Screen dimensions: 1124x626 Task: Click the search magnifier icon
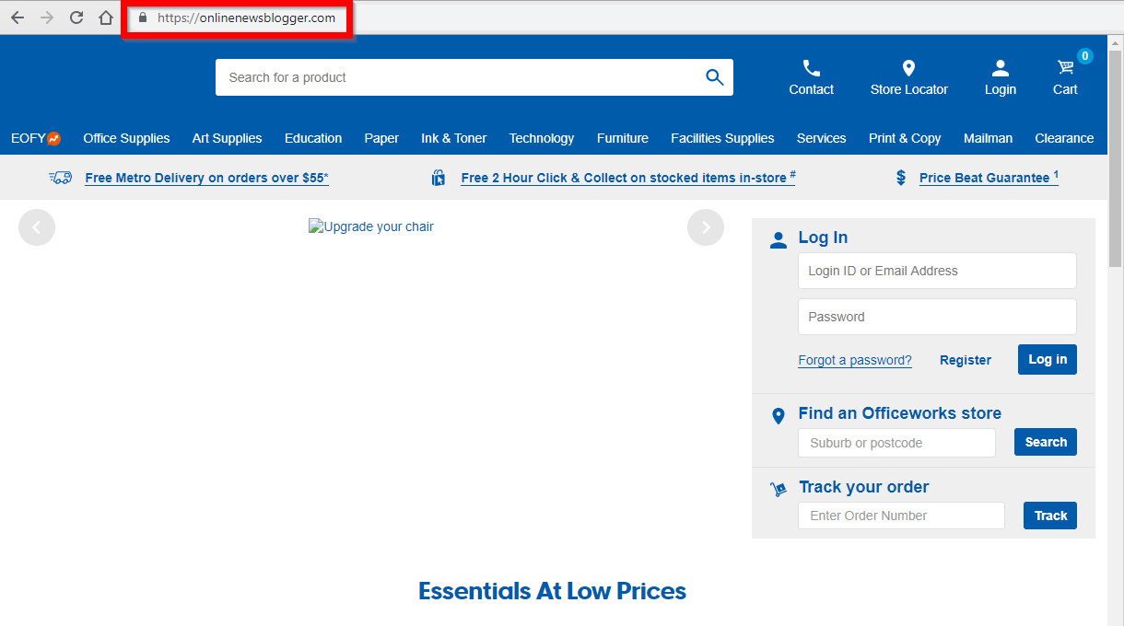click(x=714, y=77)
